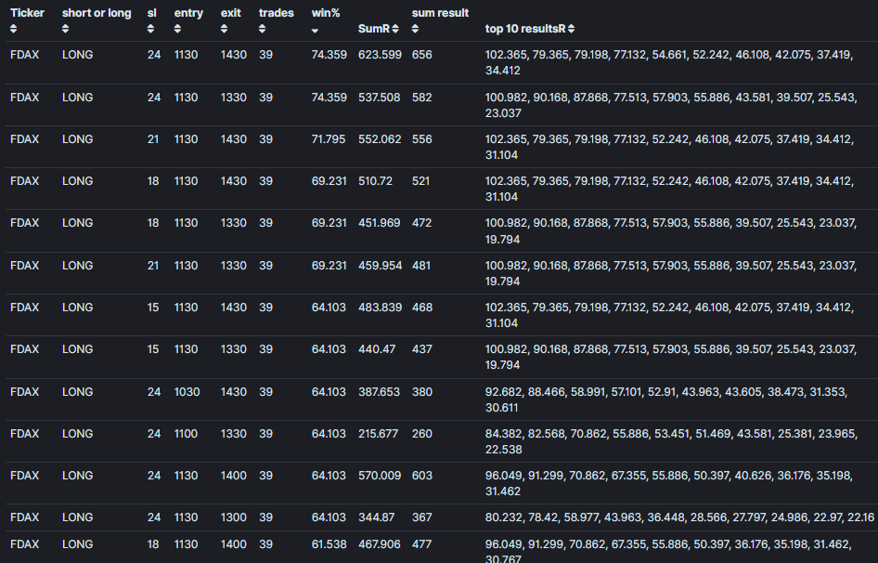Select SumR value 483.839
This screenshot has height=563, width=878.
(x=381, y=308)
